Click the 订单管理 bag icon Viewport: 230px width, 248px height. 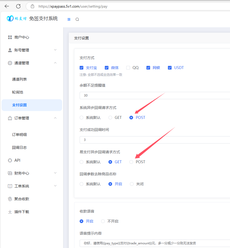pos(10,118)
